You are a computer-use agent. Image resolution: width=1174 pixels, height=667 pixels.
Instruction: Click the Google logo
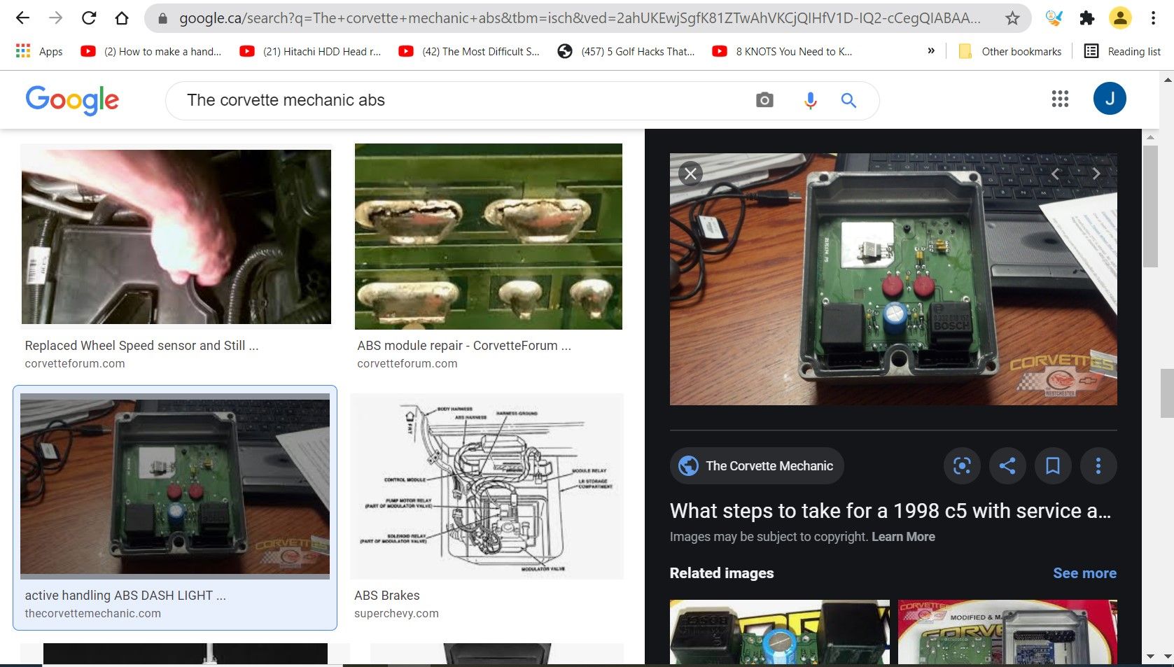(72, 100)
